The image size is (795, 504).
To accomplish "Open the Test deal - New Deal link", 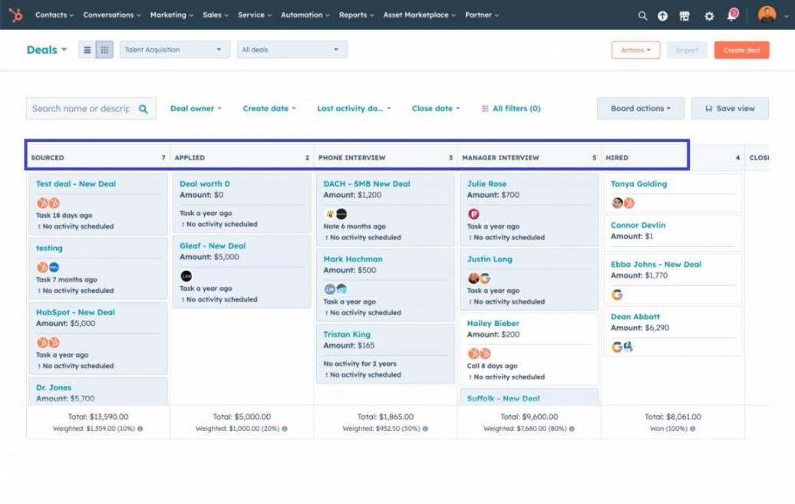I will pos(75,184).
